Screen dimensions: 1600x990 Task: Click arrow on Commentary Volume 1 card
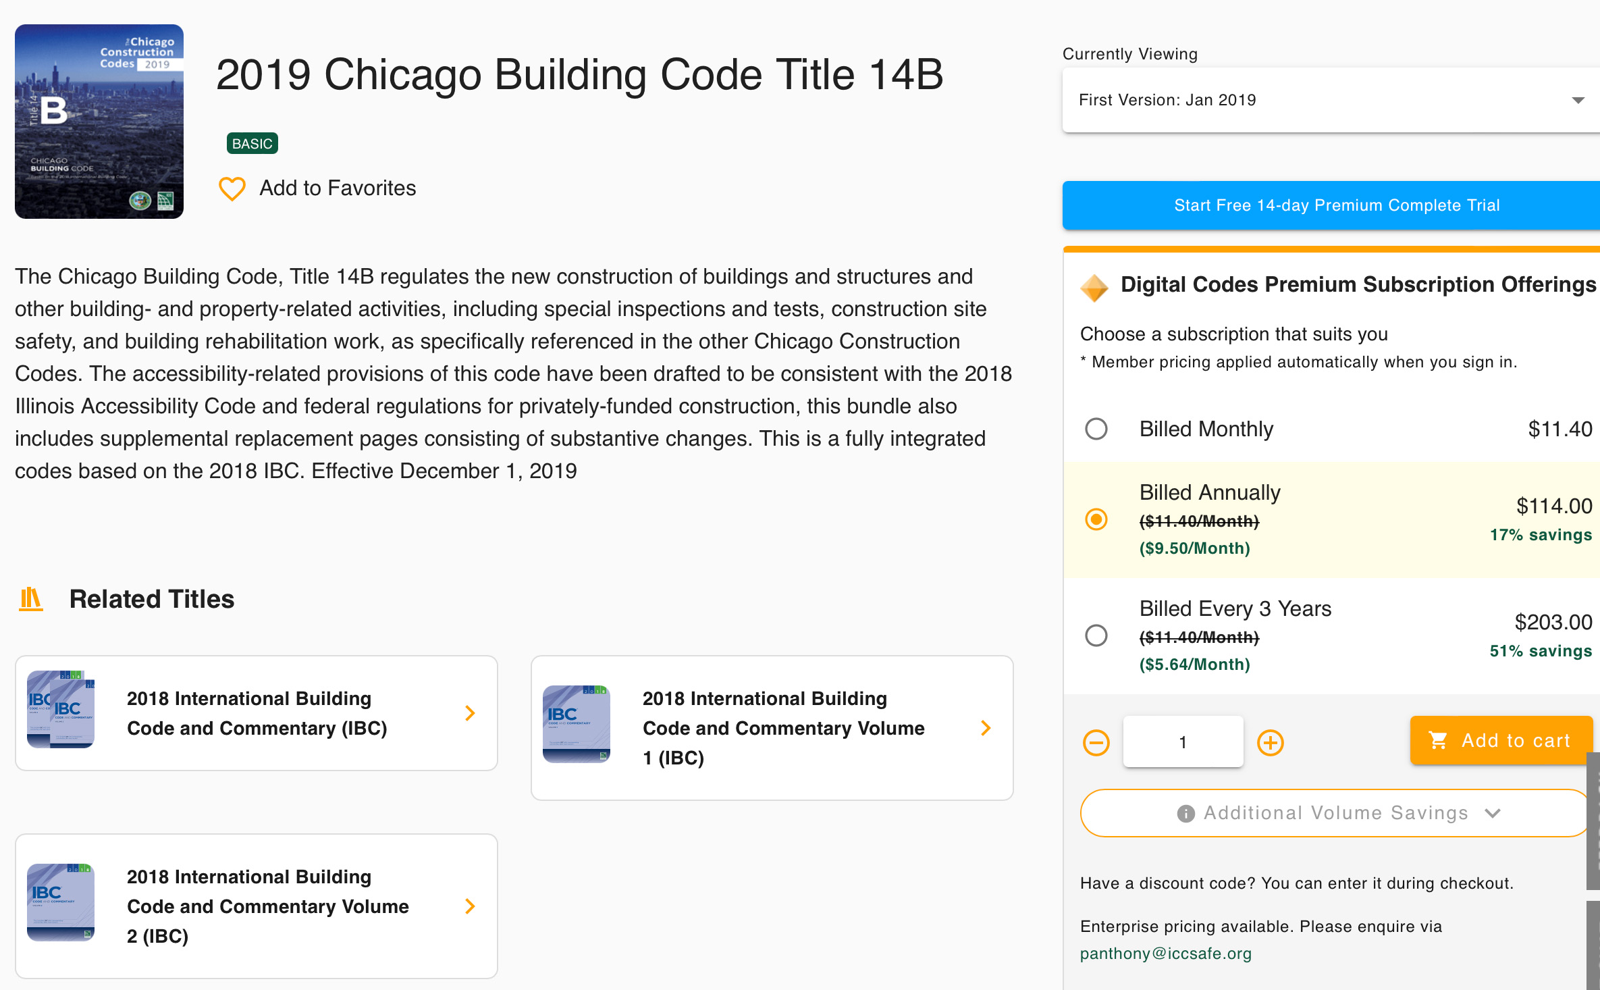tap(986, 728)
